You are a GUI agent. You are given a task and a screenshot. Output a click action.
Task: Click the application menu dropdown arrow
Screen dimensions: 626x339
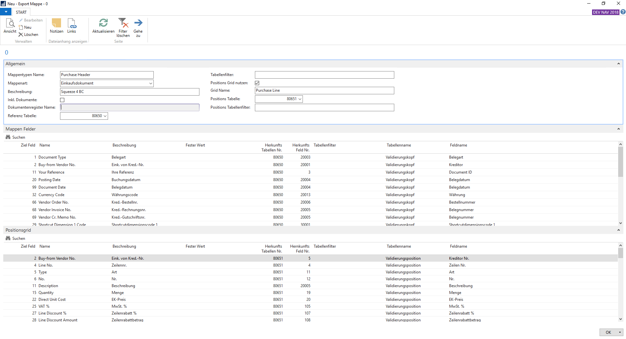click(x=6, y=12)
